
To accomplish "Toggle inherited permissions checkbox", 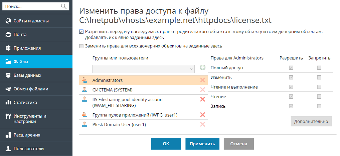I will tap(81, 32).
